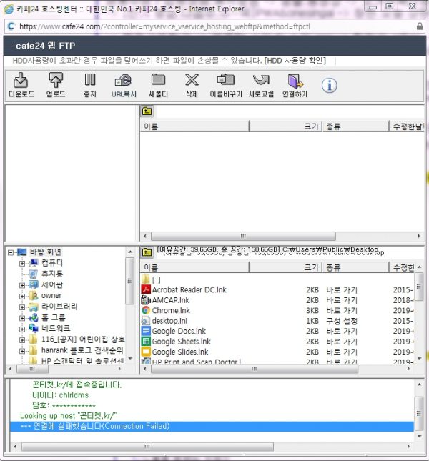Sort remote list by 종류 column

tap(356, 127)
